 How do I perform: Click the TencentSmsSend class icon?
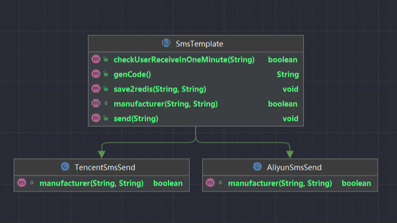coord(65,167)
